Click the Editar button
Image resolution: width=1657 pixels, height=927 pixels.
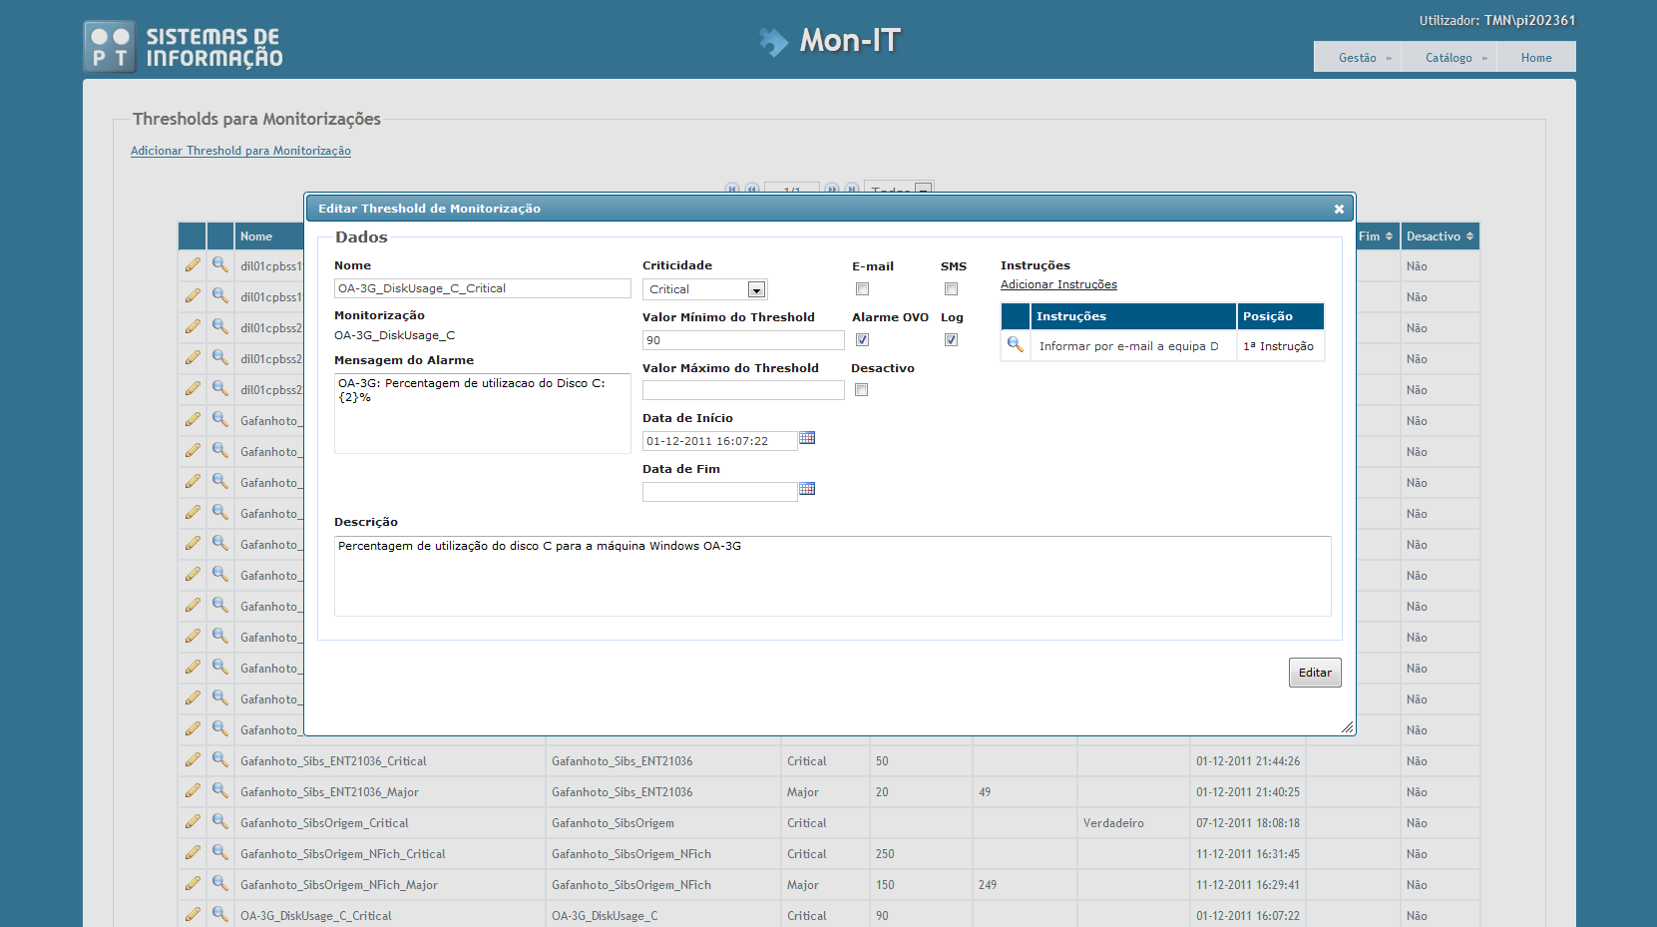click(x=1315, y=673)
